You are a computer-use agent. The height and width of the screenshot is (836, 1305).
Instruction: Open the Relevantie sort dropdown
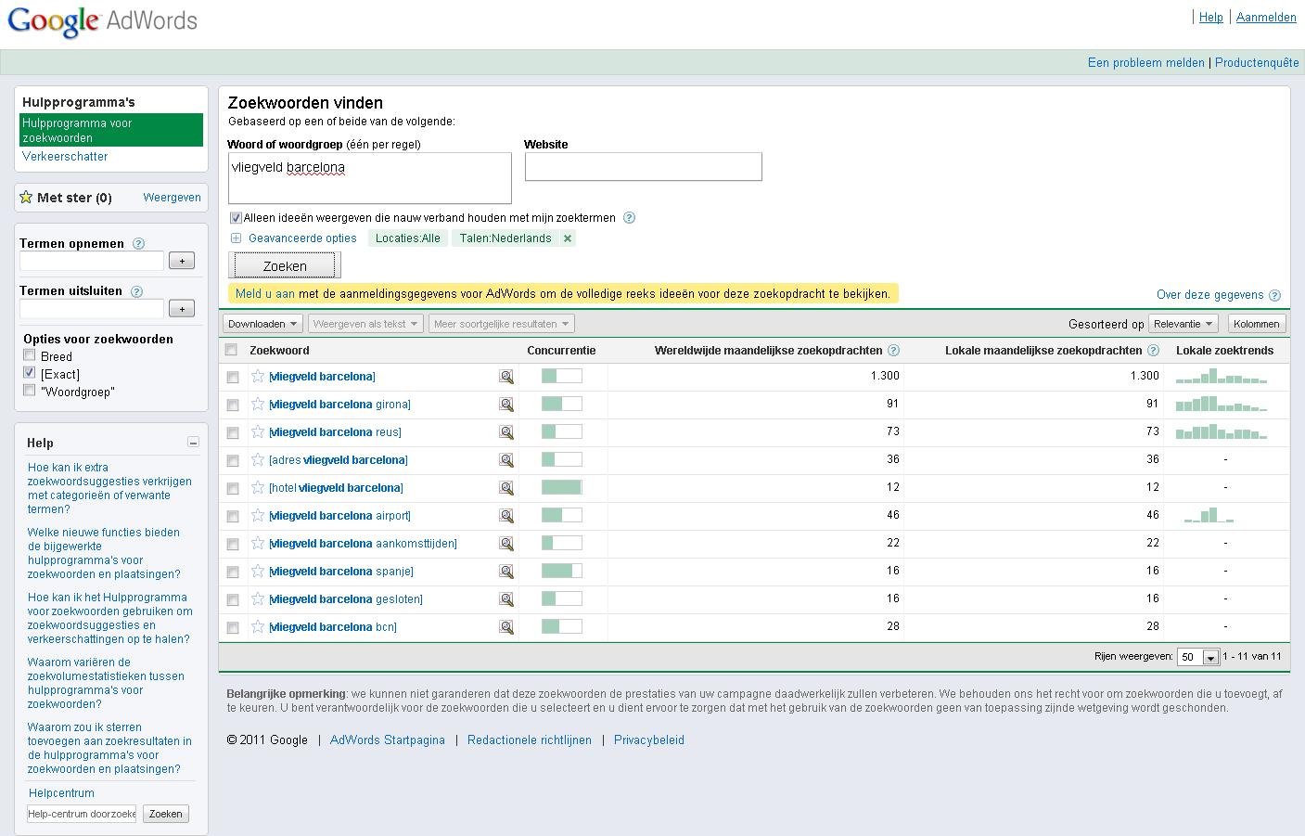[1183, 324]
